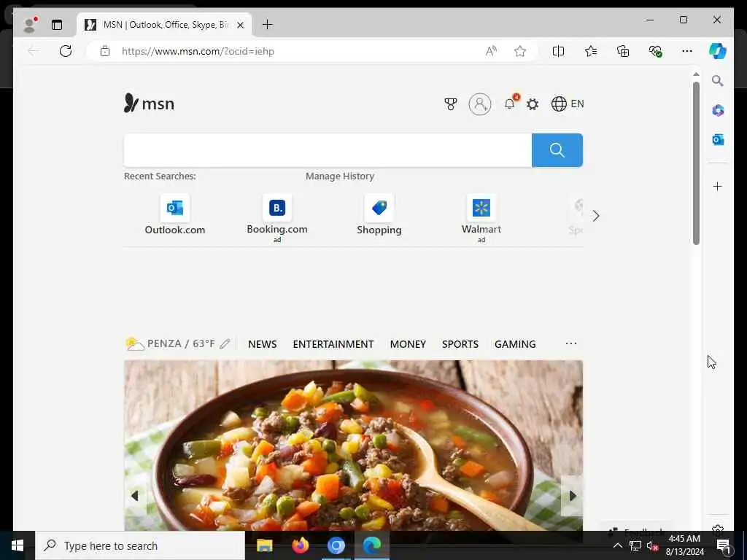Click the address bar URL field

(295, 51)
